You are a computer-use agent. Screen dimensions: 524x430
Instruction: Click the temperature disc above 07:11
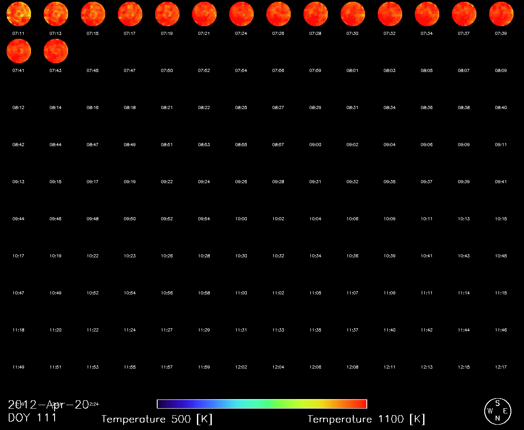coord(19,14)
